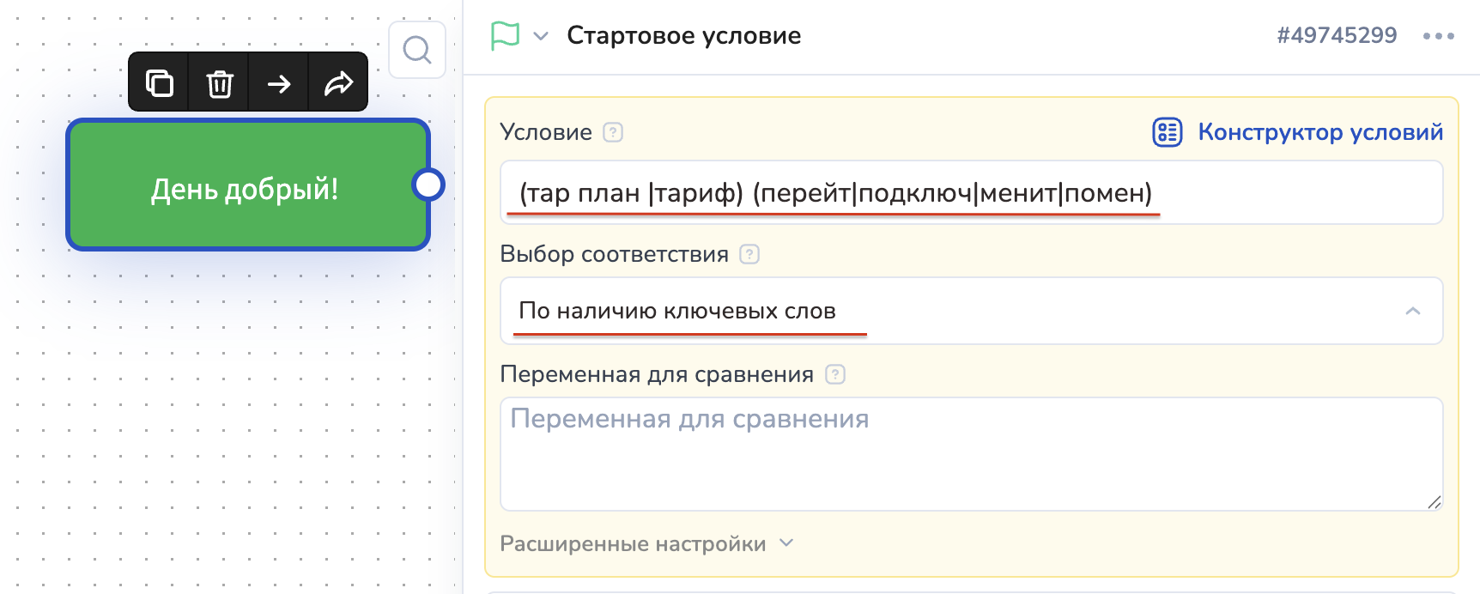Click help icon beside Выбор соответствия
This screenshot has height=594, width=1480.
749,254
